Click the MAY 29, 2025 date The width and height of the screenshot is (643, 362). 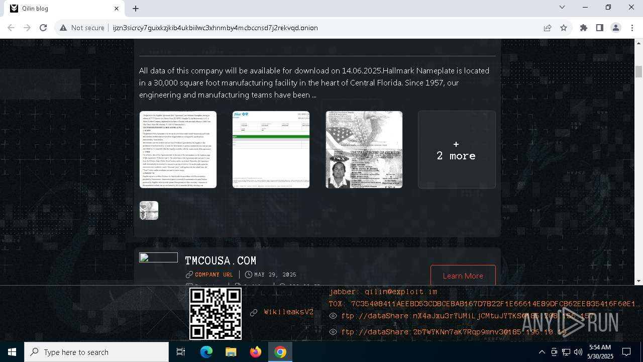click(x=275, y=275)
